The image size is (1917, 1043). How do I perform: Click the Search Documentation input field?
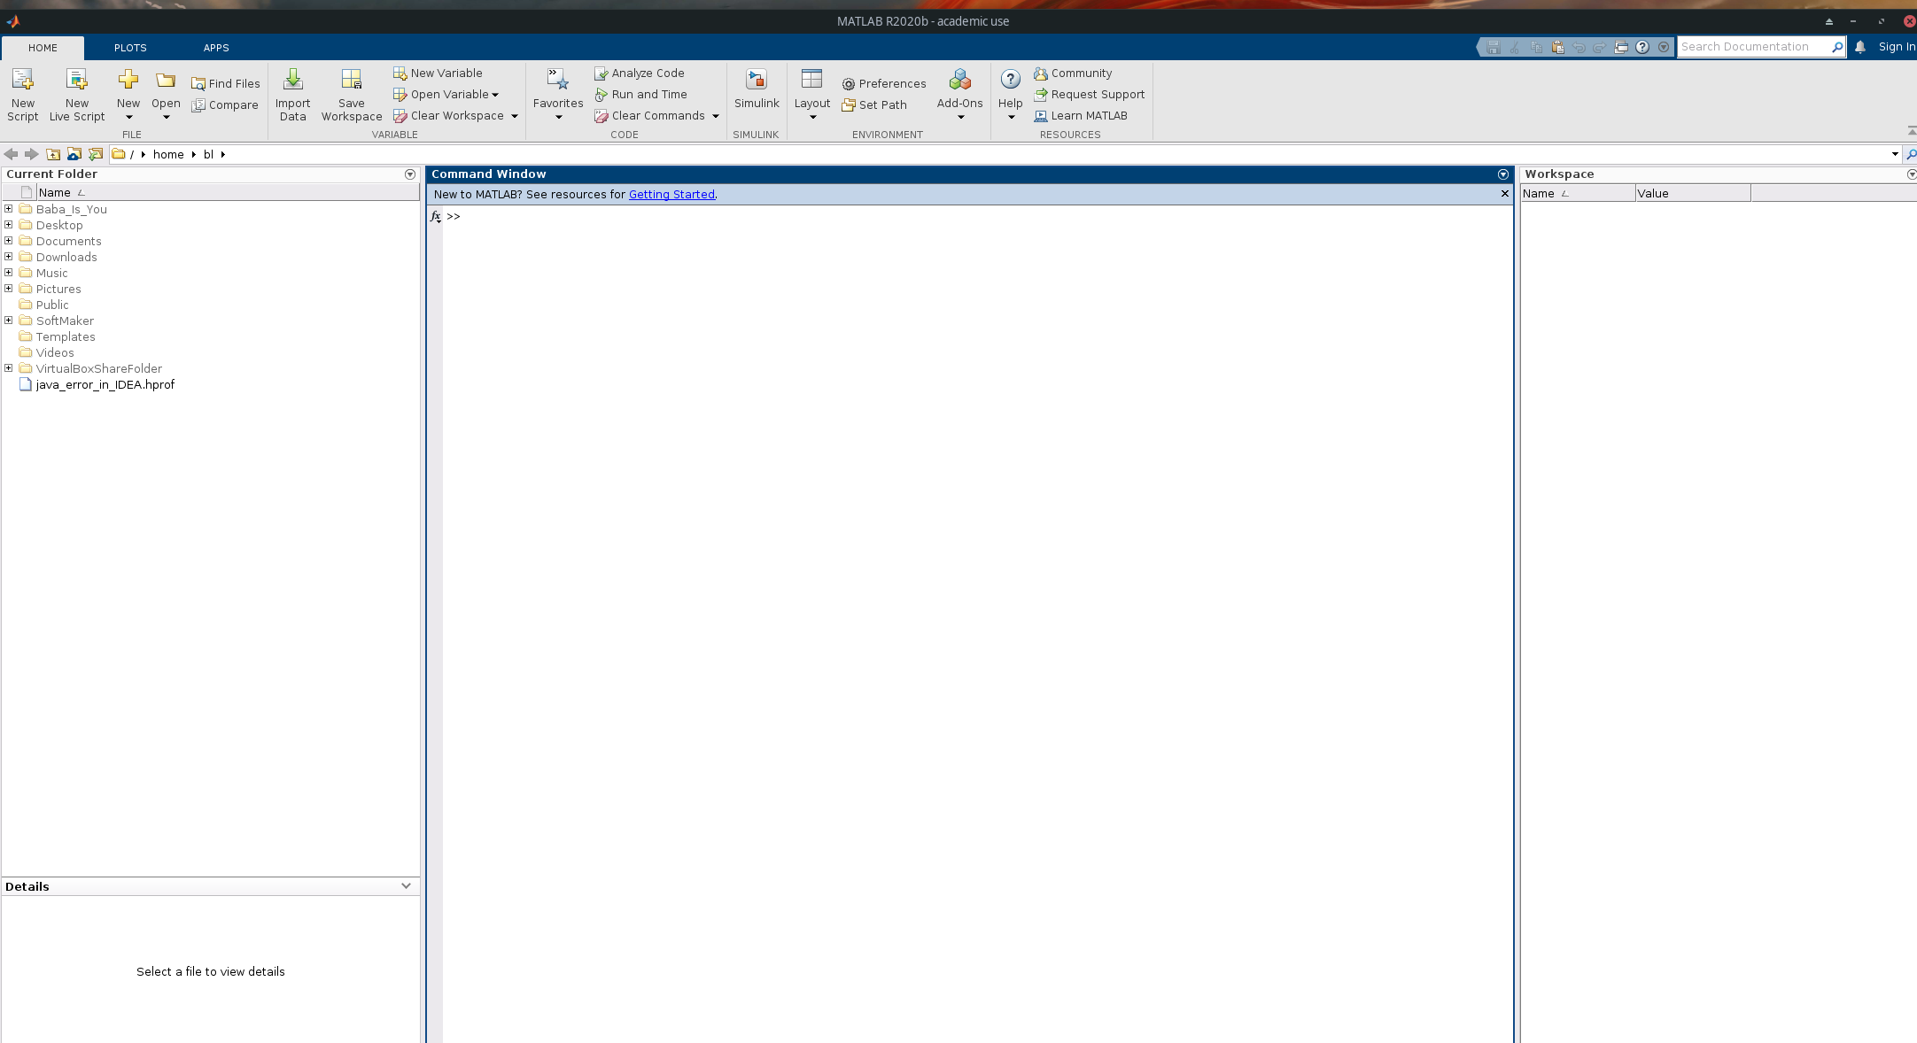click(x=1760, y=48)
